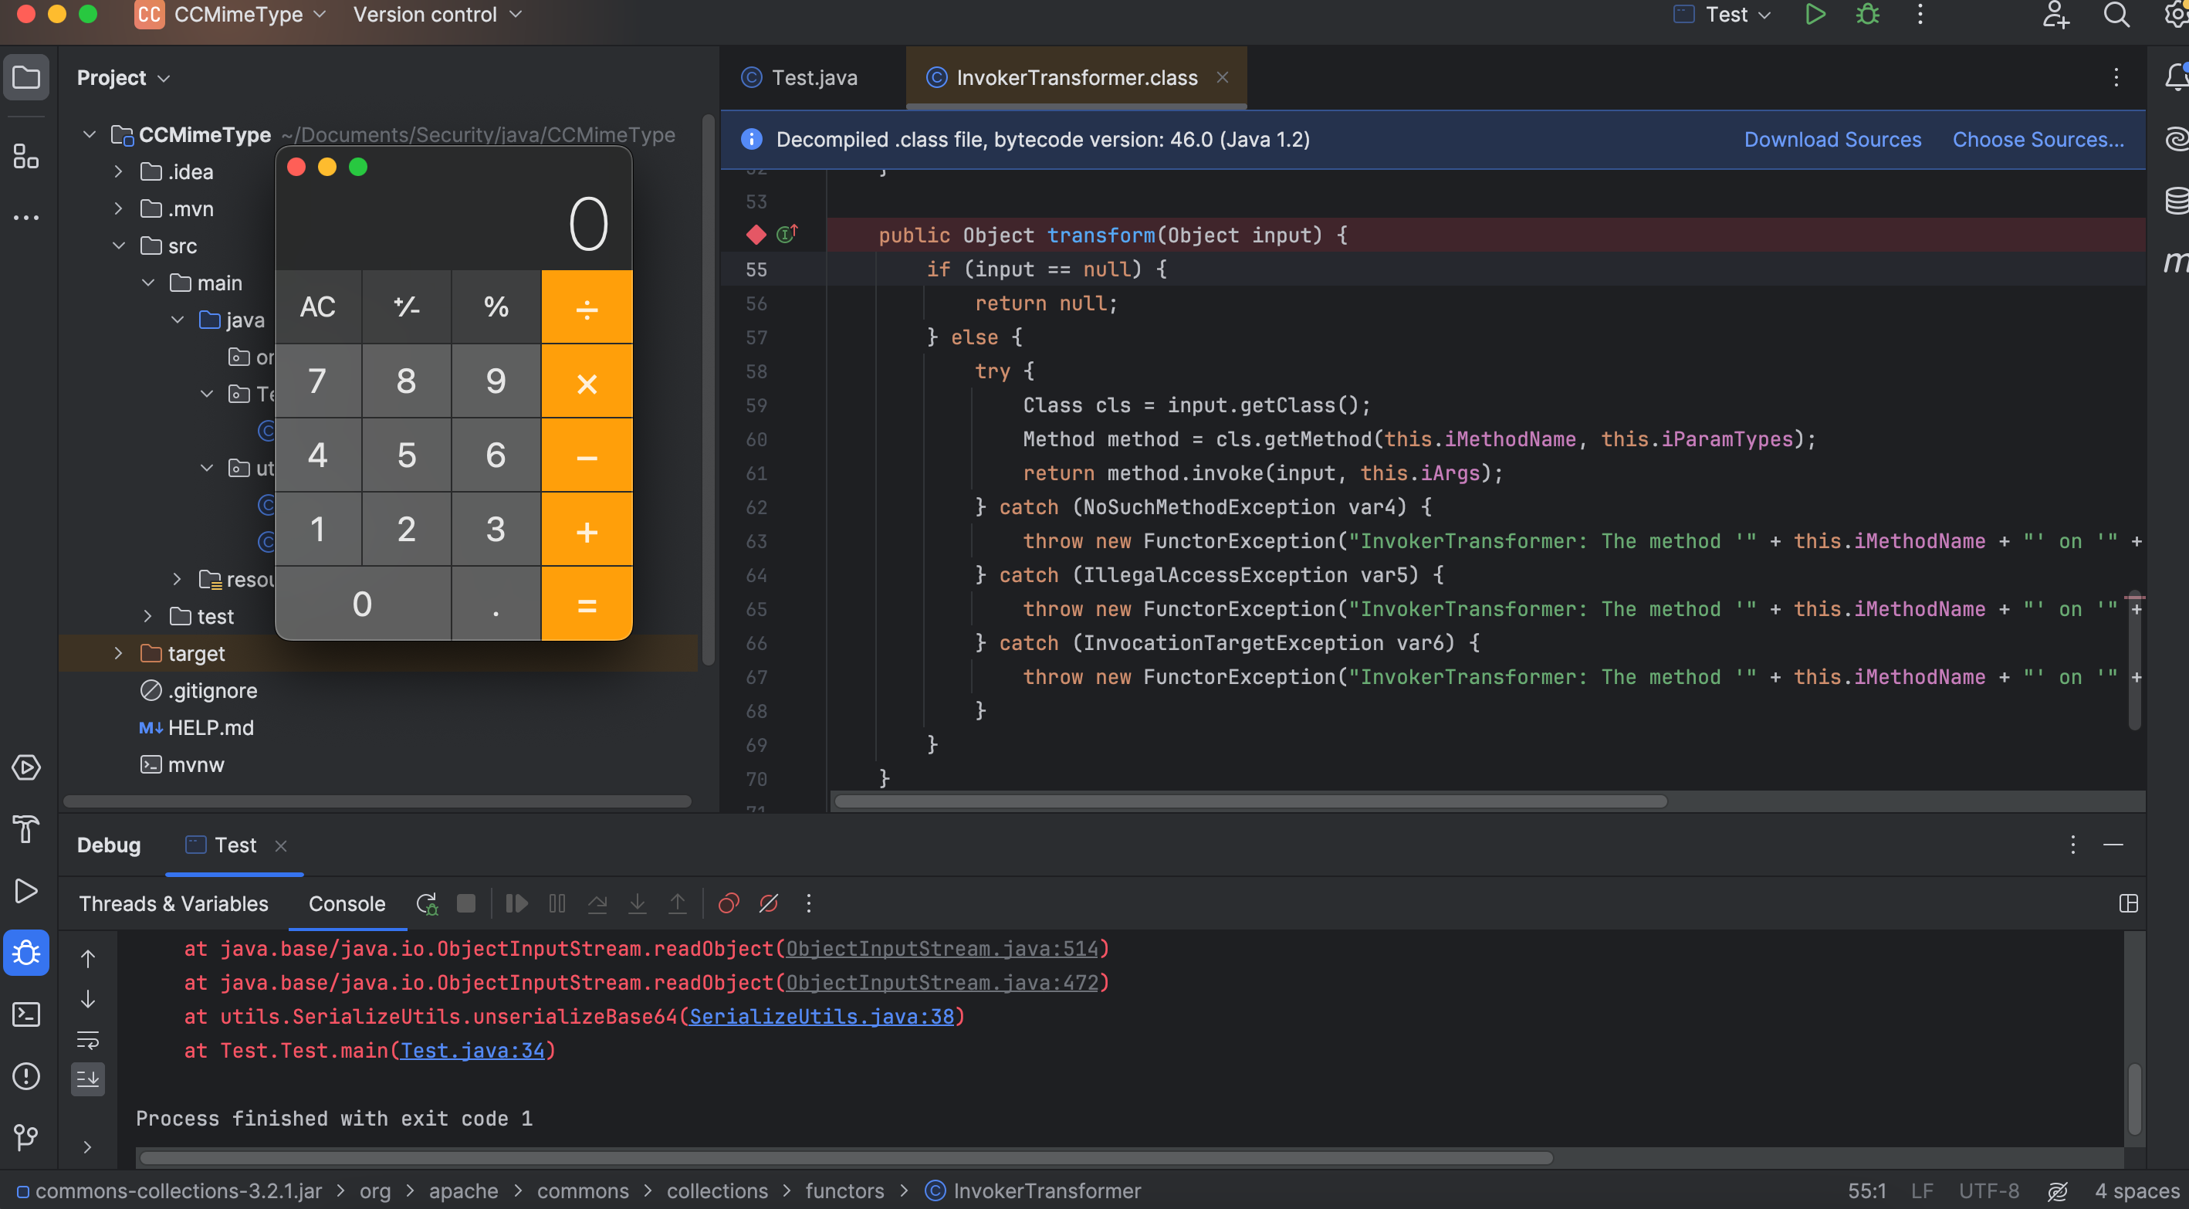
Task: Click the Rerun debug session icon
Action: [427, 903]
